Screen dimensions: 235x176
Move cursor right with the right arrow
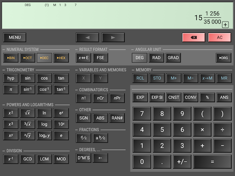click(x=113, y=37)
